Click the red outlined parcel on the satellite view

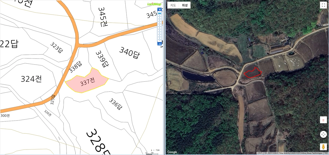point(253,73)
